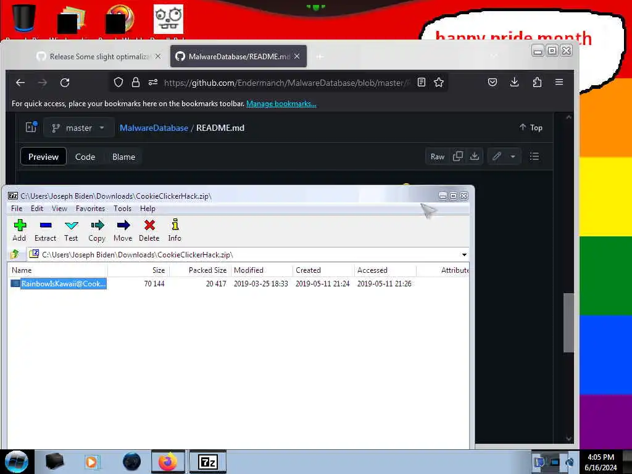The height and width of the screenshot is (474, 632).
Task: Select the Copy tool in 7-Zip
Action: [x=97, y=230]
